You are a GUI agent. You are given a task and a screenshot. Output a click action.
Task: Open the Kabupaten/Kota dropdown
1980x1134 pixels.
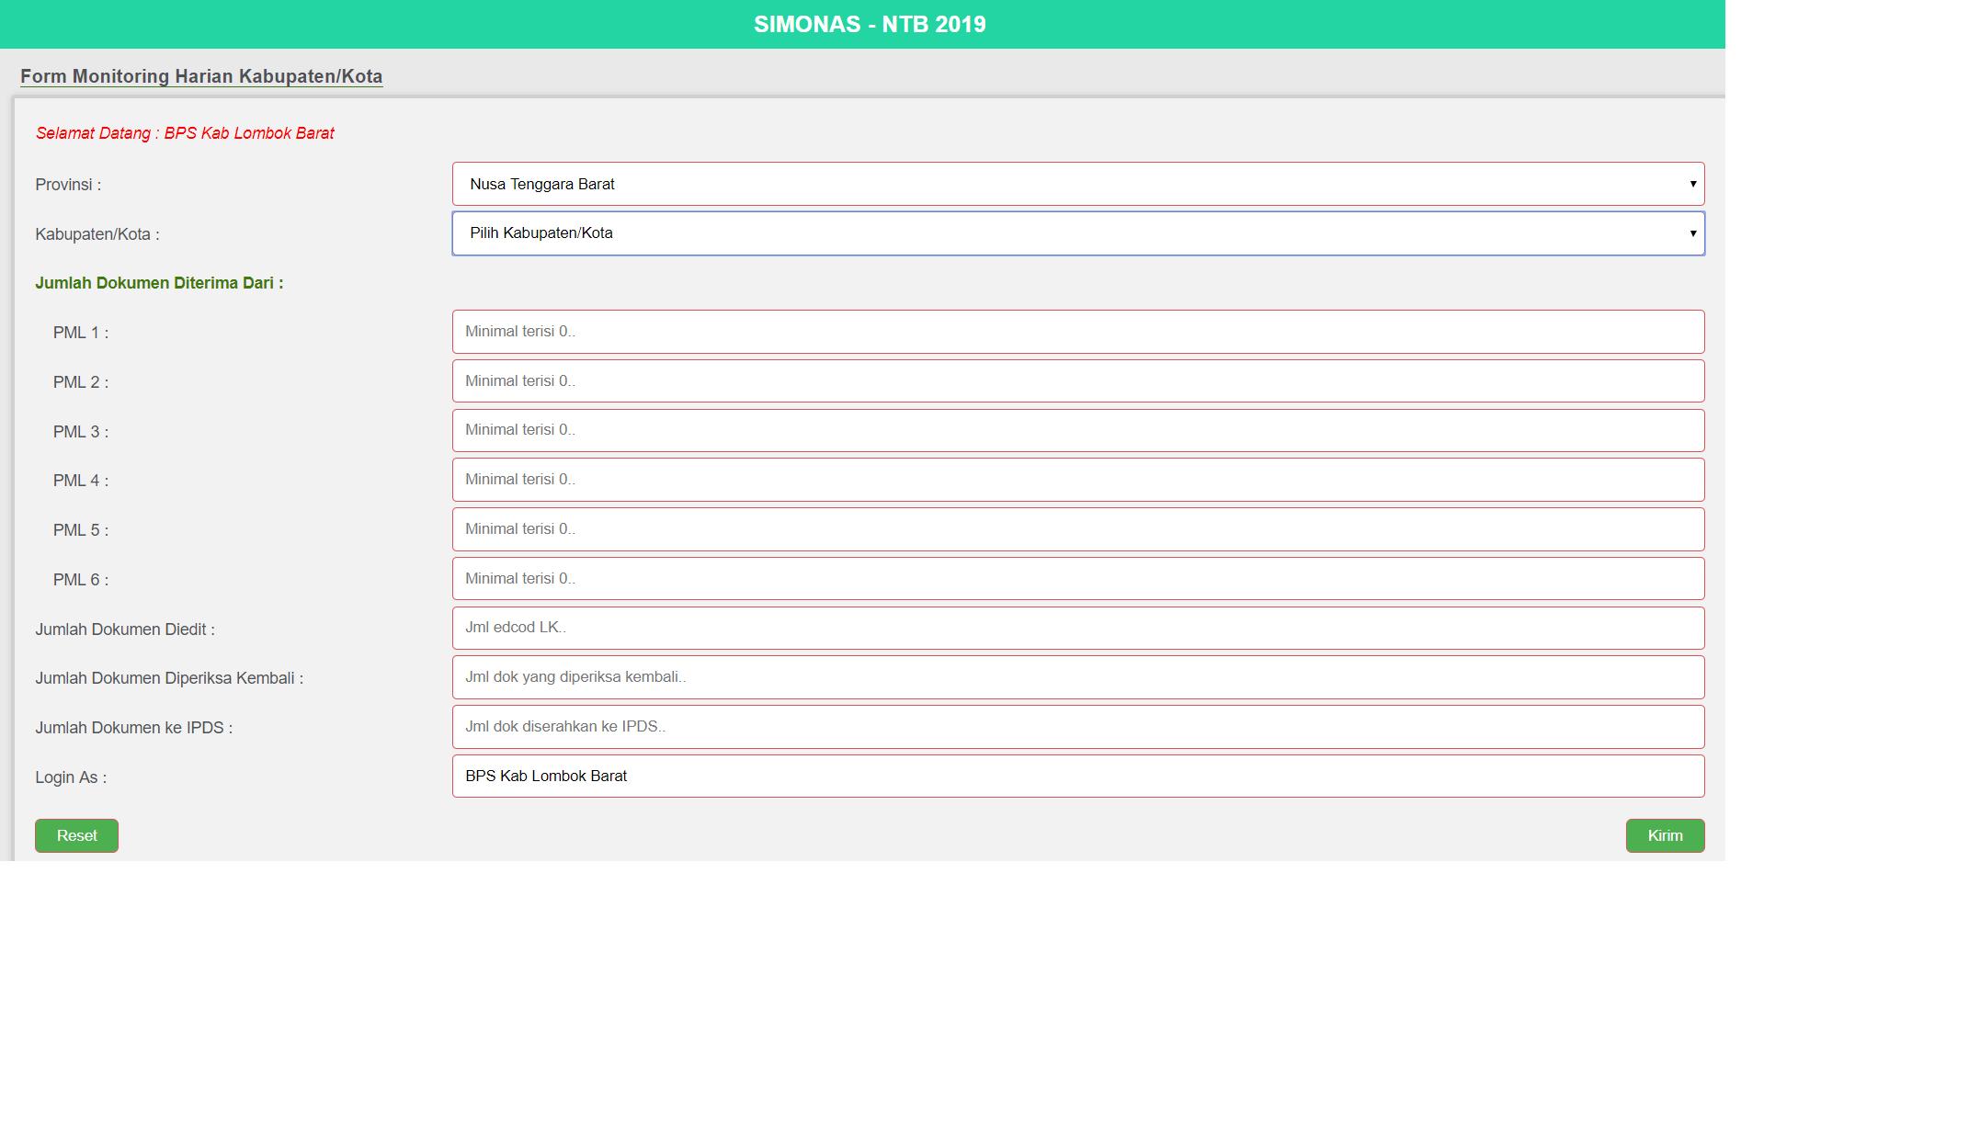1078,233
